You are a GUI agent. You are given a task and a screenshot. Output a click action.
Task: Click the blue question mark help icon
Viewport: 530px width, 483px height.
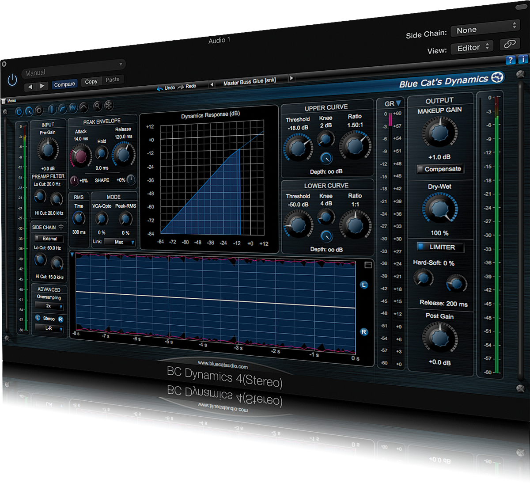[x=511, y=60]
